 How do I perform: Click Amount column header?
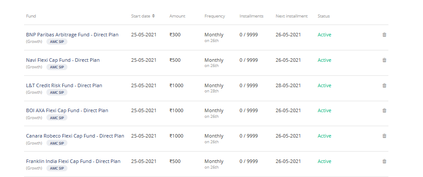click(x=177, y=16)
